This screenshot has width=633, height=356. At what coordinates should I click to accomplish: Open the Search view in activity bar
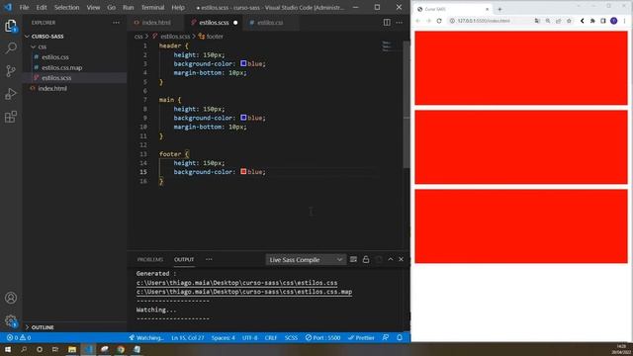[x=11, y=48]
